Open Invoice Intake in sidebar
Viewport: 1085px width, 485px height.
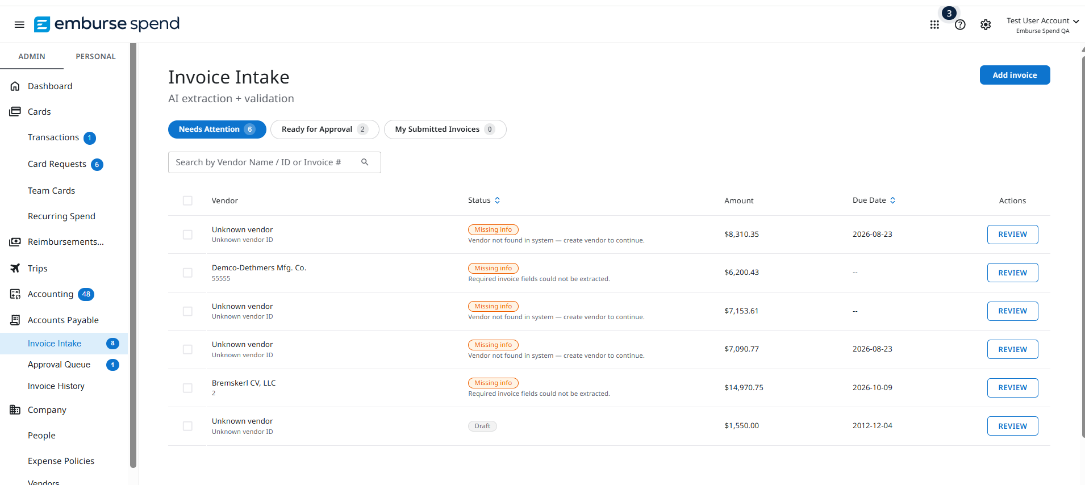click(64, 344)
